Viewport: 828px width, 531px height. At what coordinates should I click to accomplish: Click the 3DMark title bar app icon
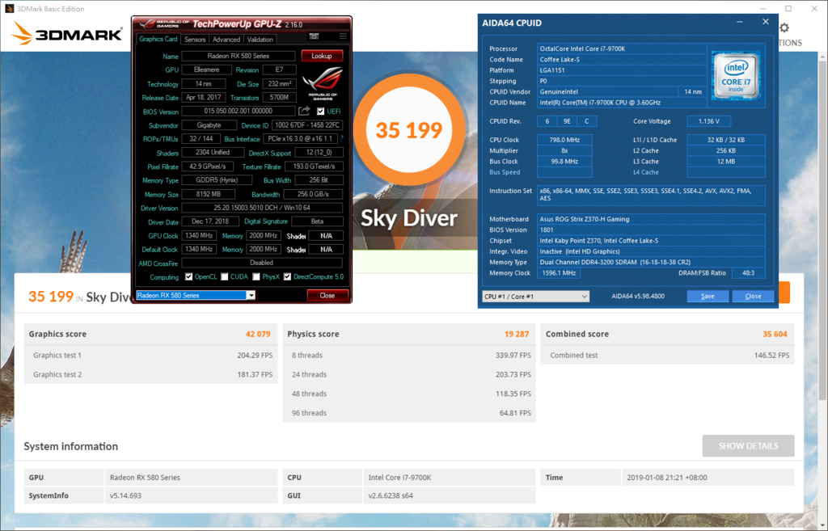coord(9,8)
